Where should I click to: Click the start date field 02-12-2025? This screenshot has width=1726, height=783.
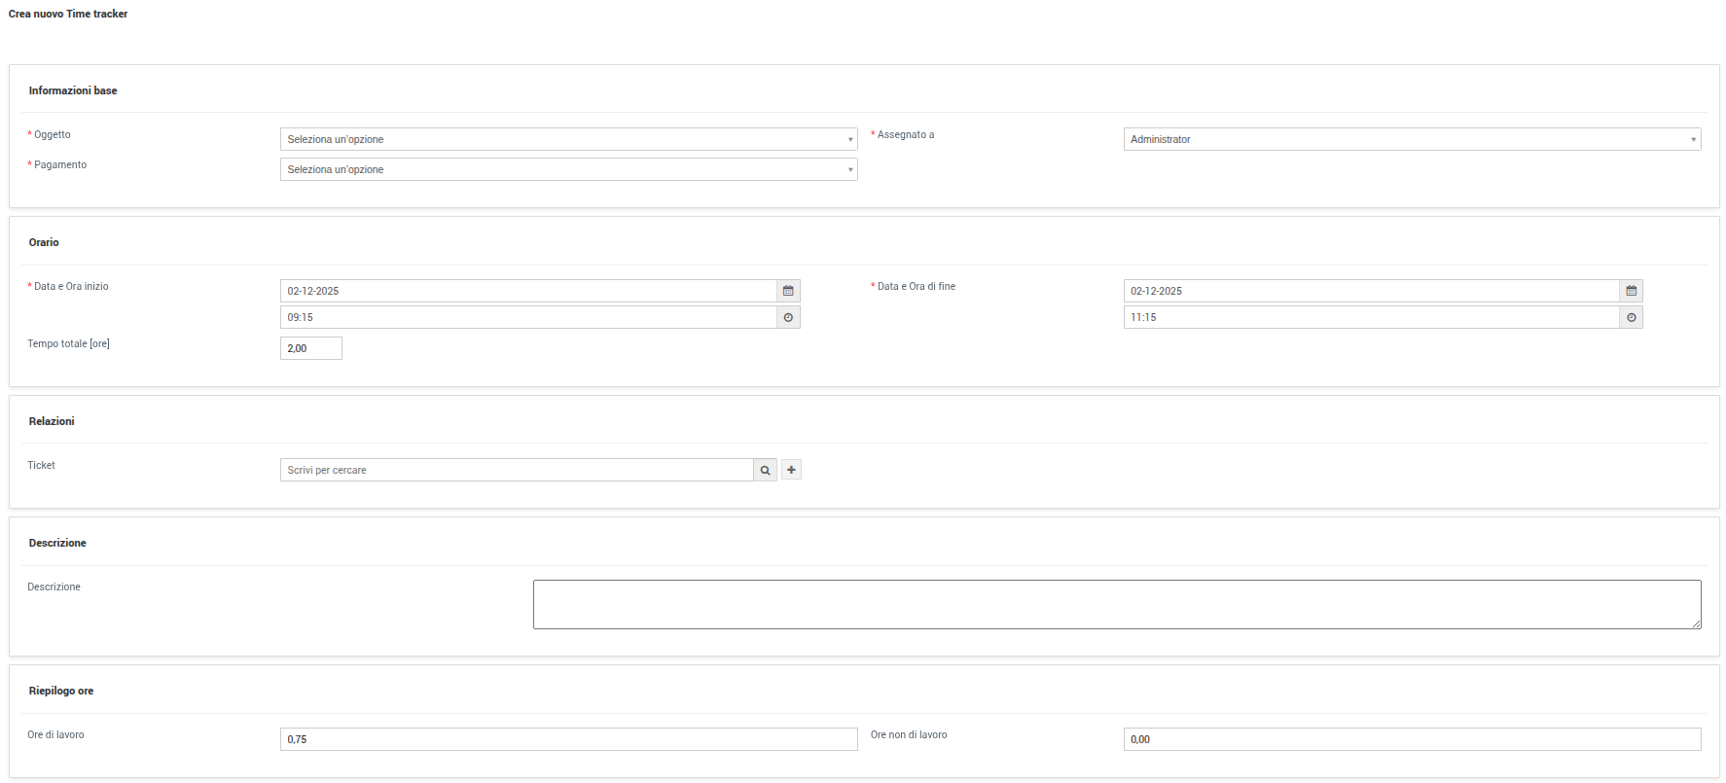(x=527, y=291)
